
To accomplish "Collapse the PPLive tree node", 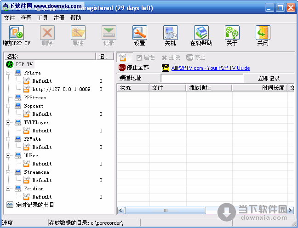I will [x=8, y=73].
